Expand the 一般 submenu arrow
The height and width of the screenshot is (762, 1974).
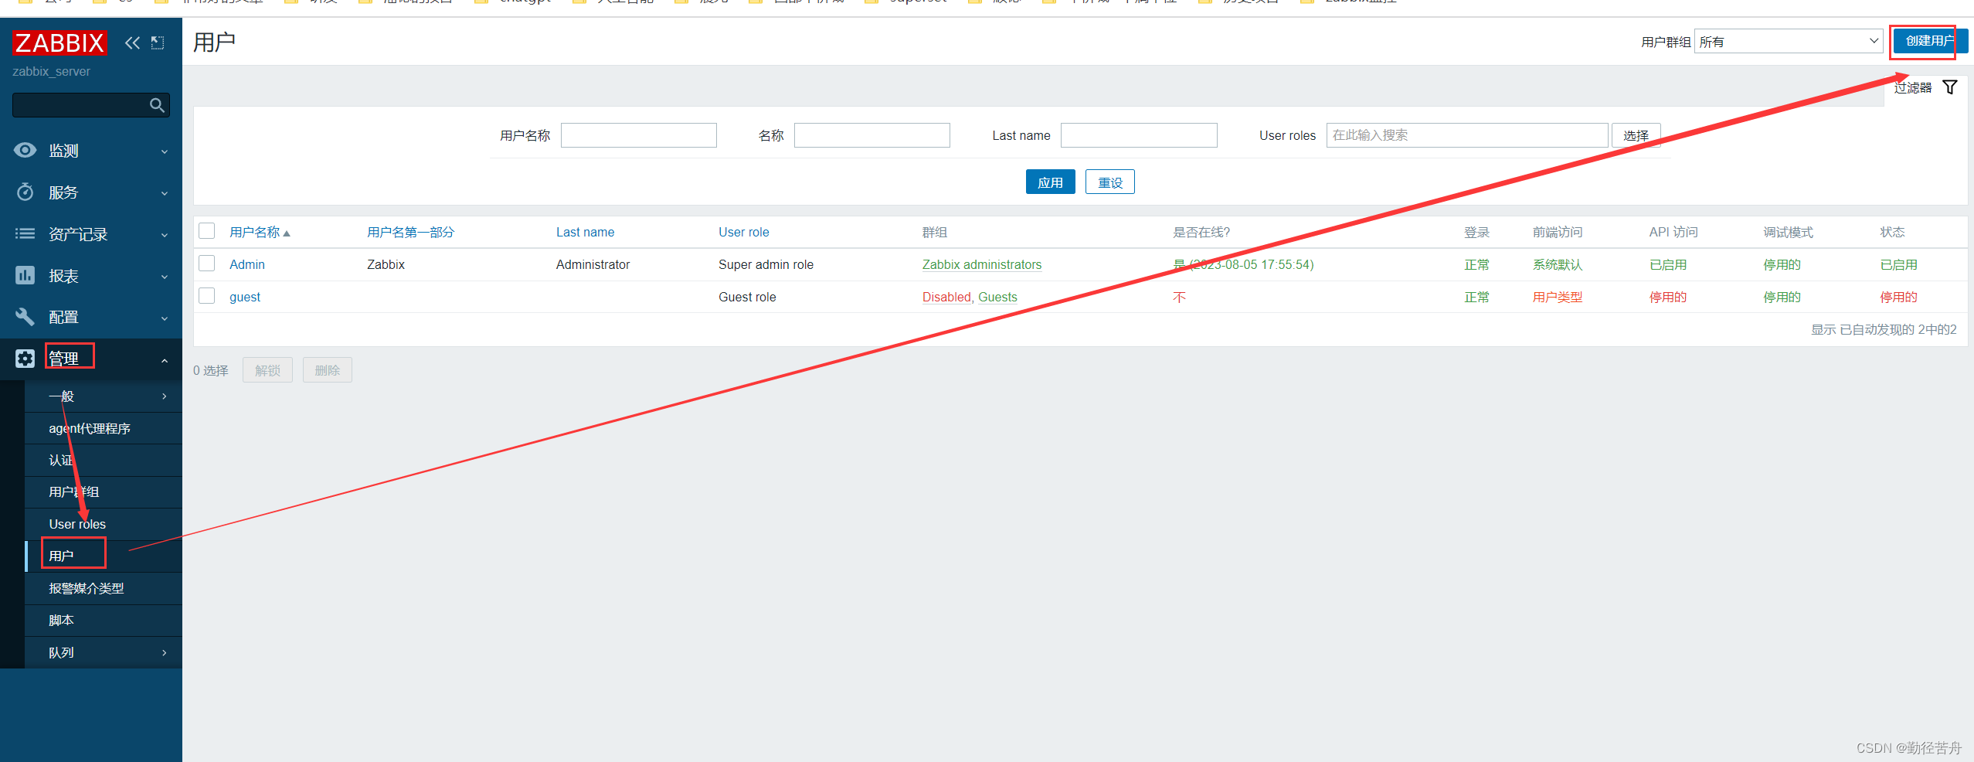click(x=165, y=396)
